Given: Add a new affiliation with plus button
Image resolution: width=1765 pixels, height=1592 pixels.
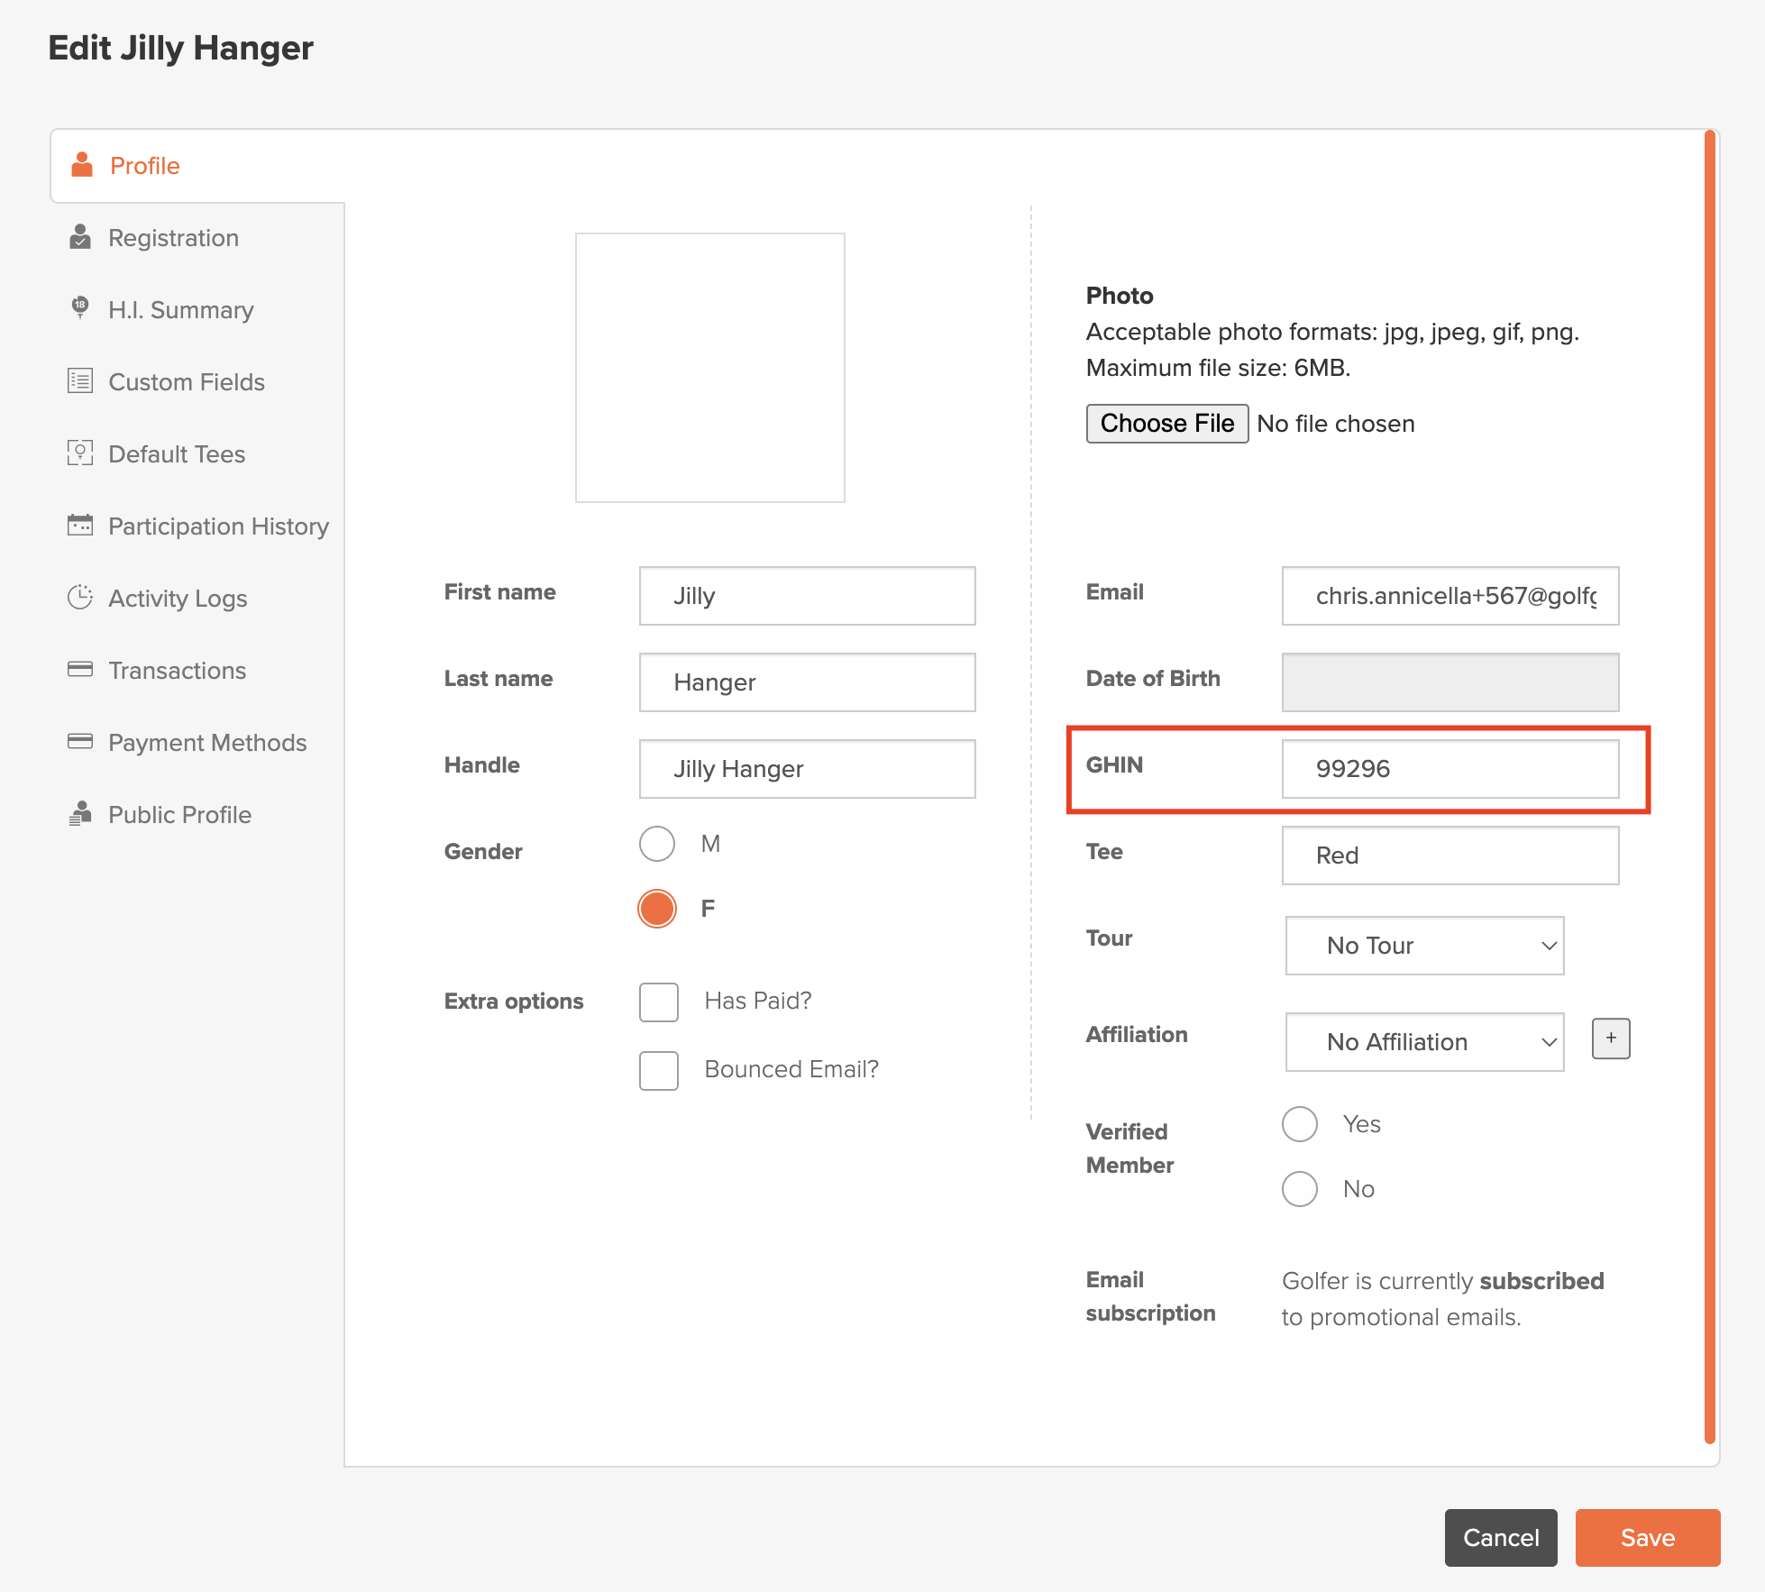Looking at the screenshot, I should 1611,1038.
